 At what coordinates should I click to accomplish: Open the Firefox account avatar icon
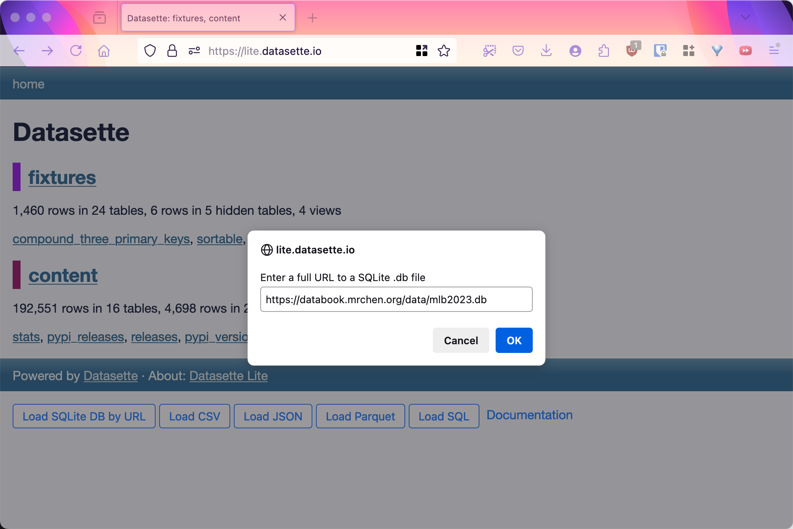pos(575,51)
